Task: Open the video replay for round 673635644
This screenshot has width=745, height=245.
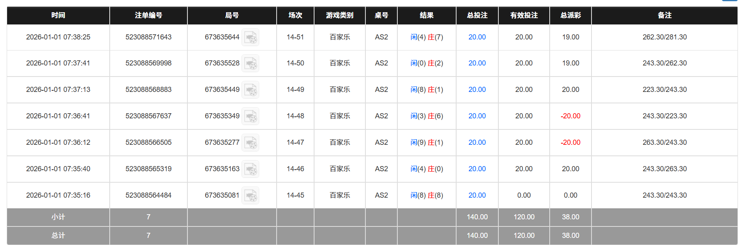Action: [x=251, y=37]
